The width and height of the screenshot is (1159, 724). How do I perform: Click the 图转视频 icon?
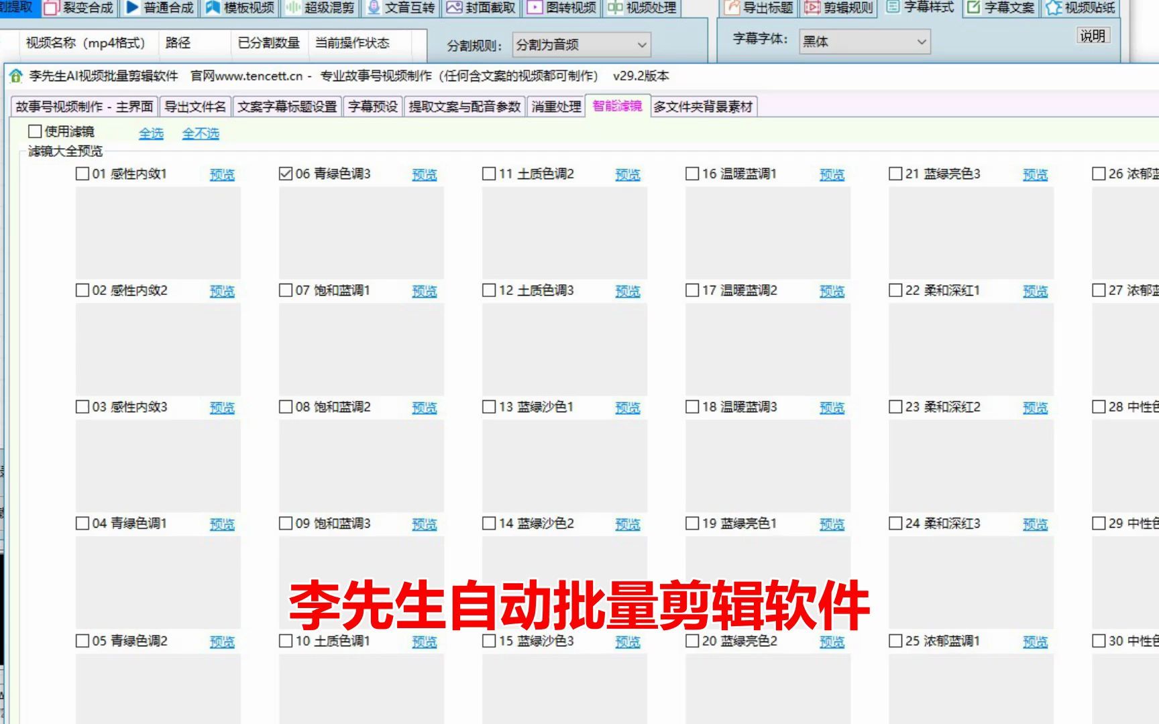(x=535, y=7)
